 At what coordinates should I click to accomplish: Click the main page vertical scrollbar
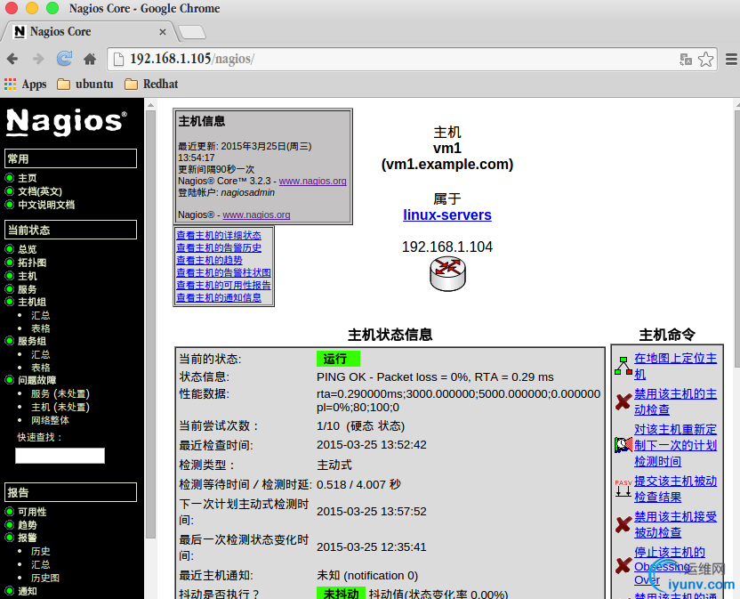[x=736, y=239]
